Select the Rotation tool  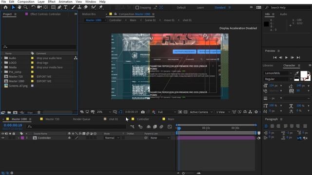pyautogui.click(x=33, y=7)
